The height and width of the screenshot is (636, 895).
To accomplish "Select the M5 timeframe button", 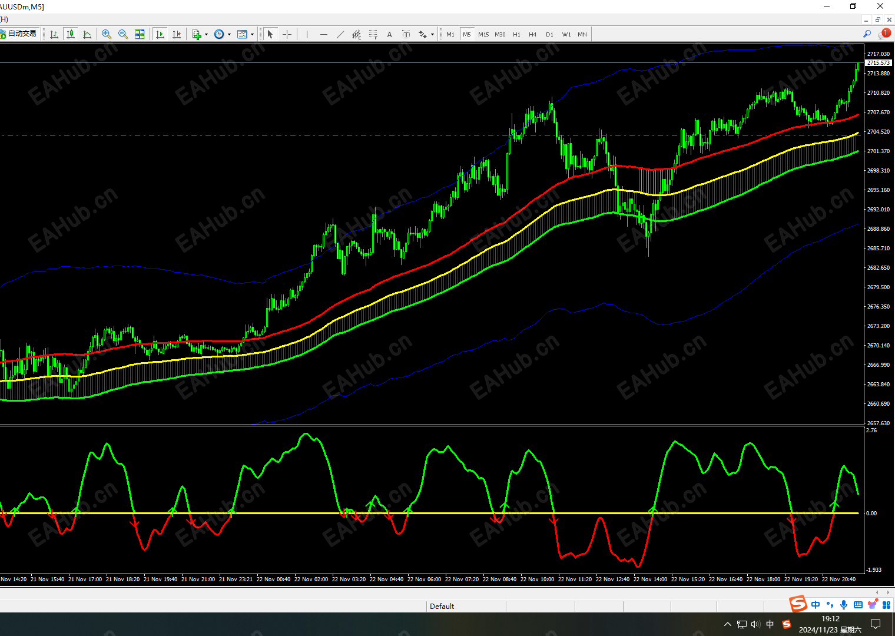I will (x=467, y=34).
